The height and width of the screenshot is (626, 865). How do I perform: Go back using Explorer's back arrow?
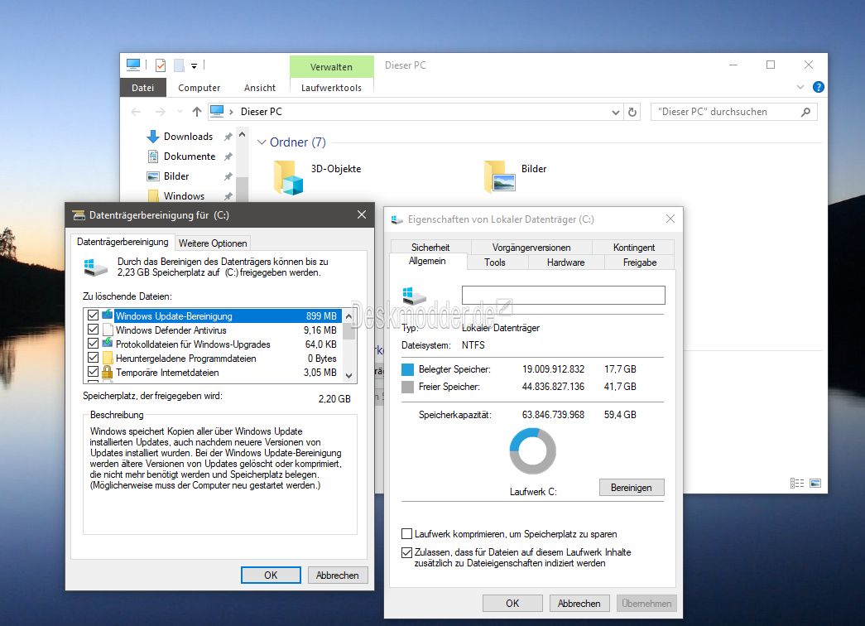137,112
